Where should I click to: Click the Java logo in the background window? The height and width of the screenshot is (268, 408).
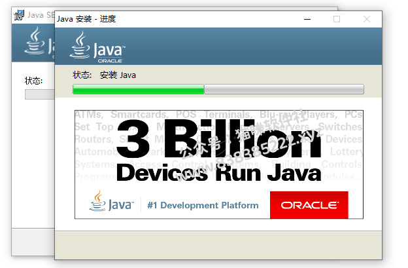[x=39, y=41]
